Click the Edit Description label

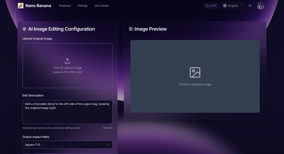pyautogui.click(x=33, y=95)
